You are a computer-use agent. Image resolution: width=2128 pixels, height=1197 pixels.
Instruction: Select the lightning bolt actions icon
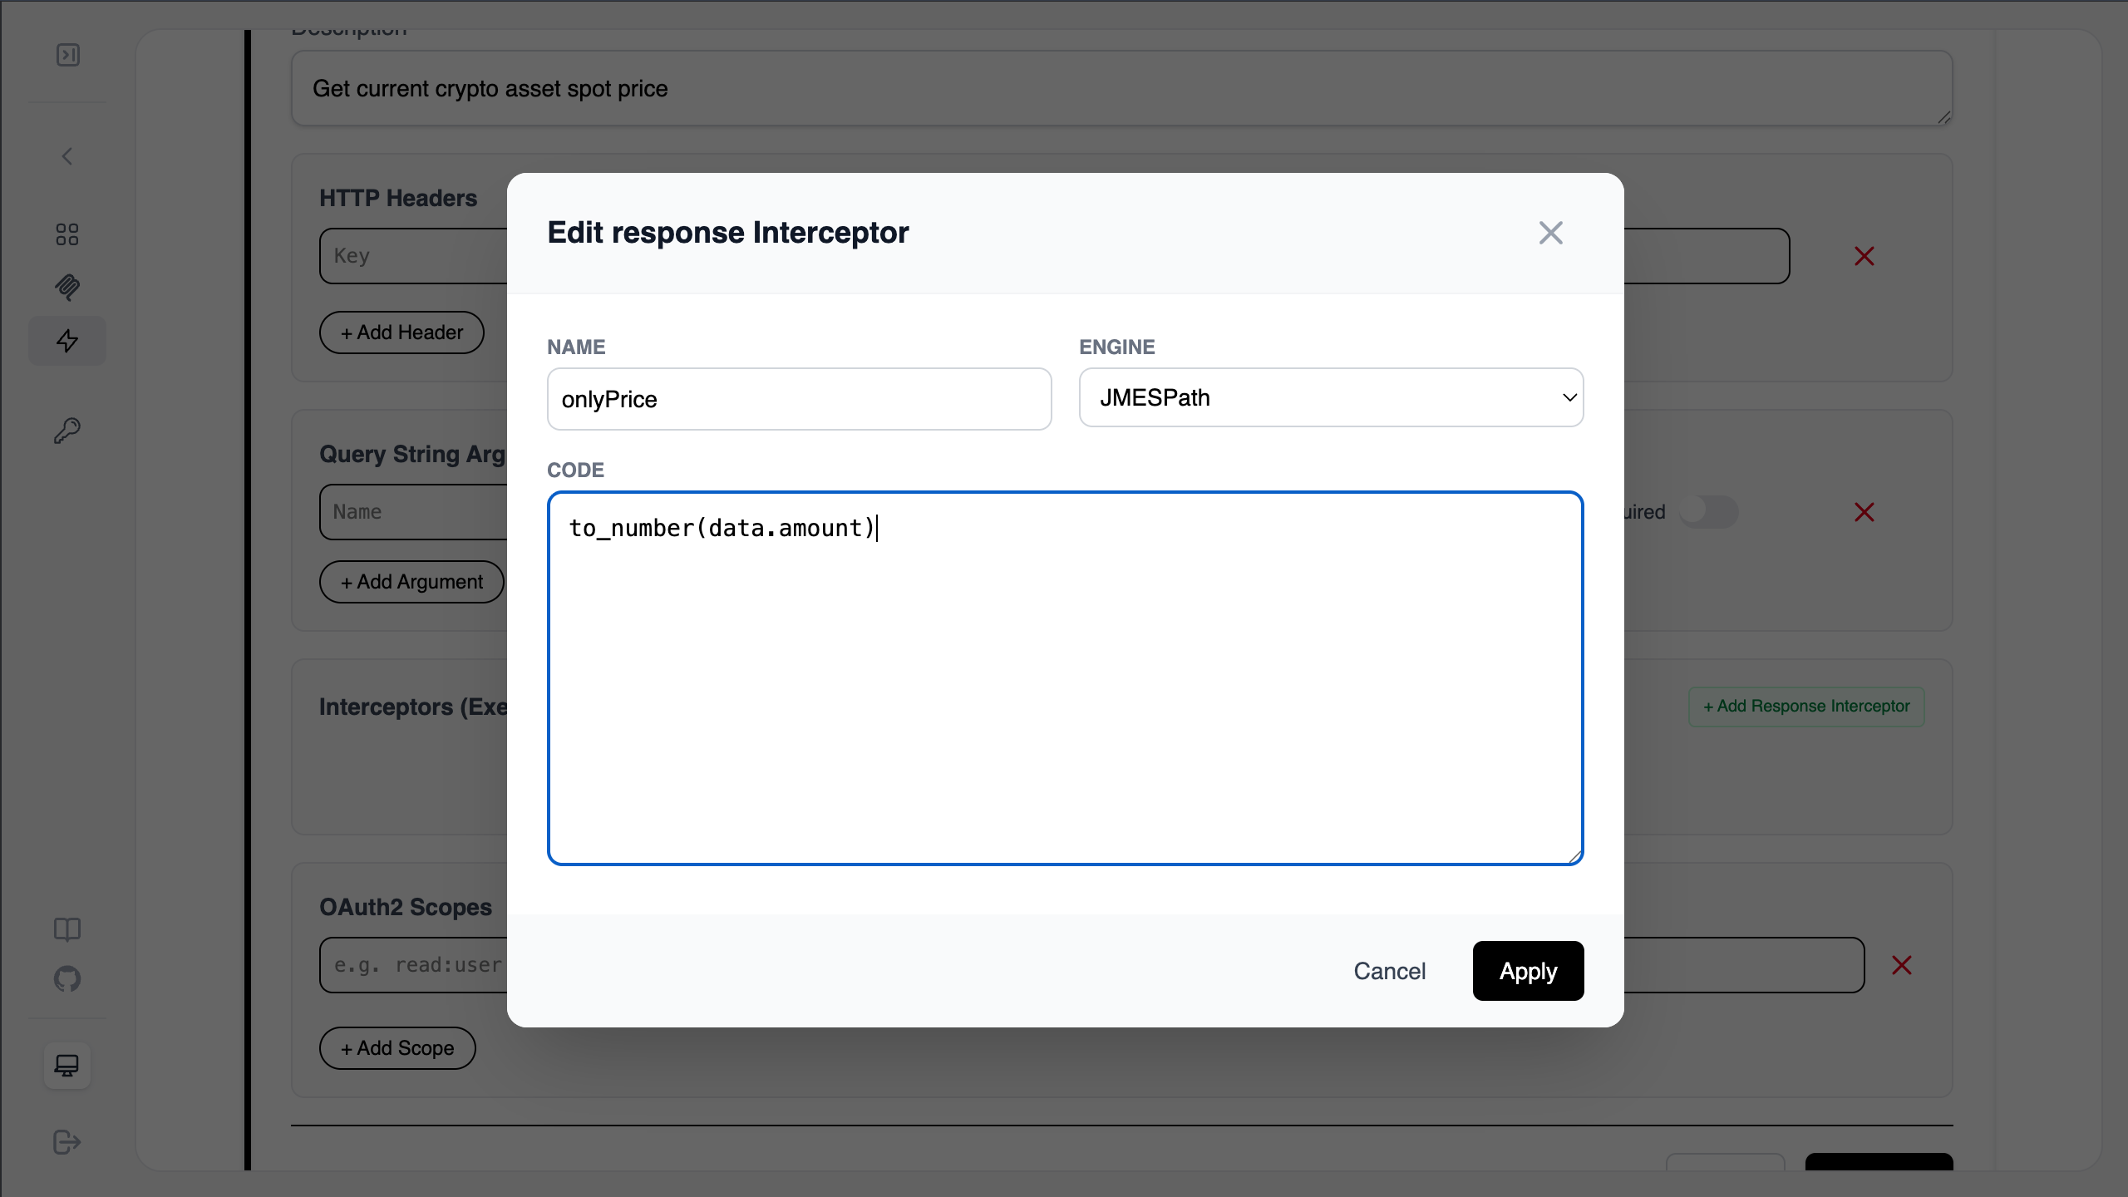67,341
